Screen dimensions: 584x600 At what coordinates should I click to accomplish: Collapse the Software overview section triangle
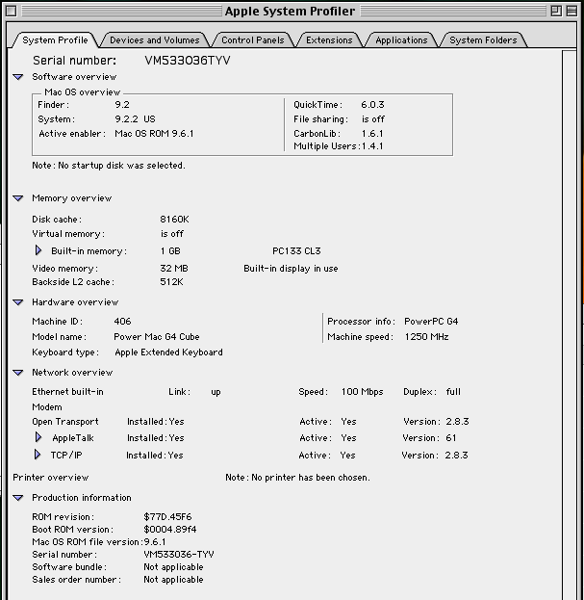pyautogui.click(x=18, y=76)
